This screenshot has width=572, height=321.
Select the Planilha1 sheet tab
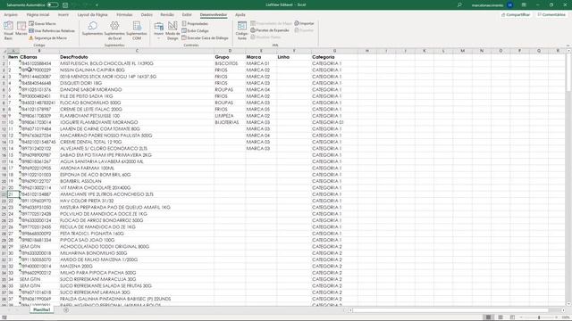[x=42, y=309]
